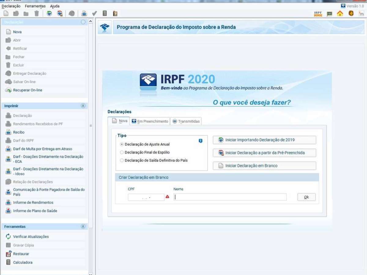Click the lion icon in the toolbar
The image size is (367, 275).
coord(351,13)
